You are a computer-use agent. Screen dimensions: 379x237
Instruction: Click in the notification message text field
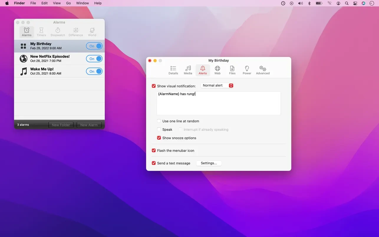click(219, 103)
